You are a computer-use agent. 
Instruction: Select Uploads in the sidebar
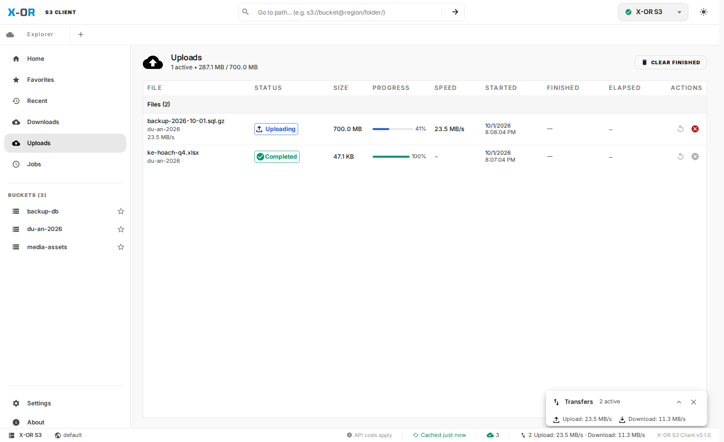(65, 143)
